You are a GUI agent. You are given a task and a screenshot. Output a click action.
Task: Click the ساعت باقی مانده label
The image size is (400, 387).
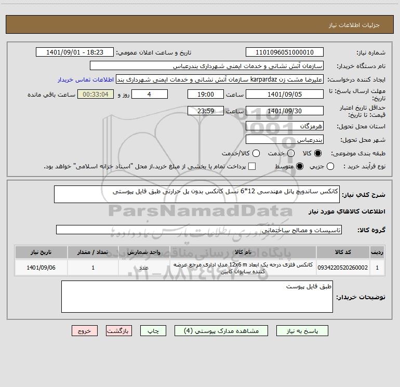point(51,95)
